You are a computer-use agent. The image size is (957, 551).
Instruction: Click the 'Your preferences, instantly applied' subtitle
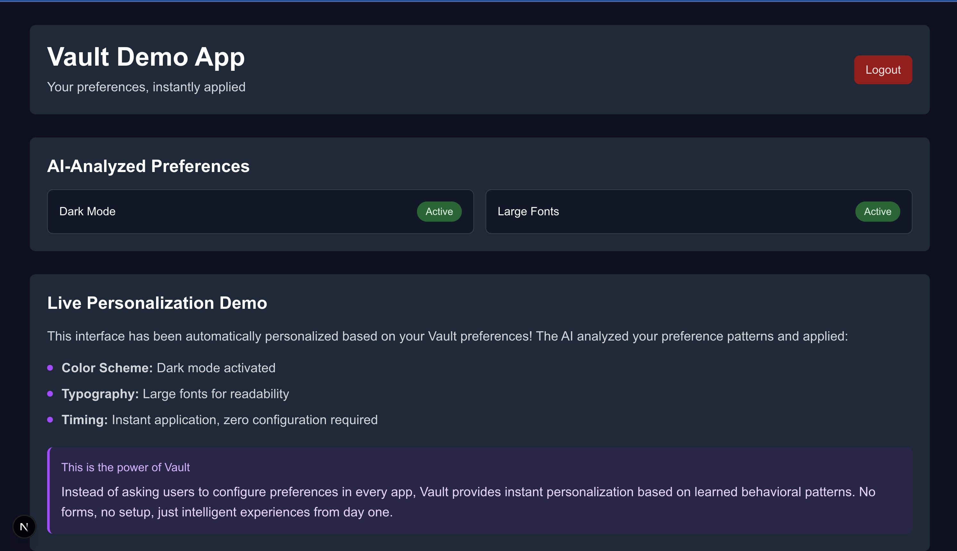pyautogui.click(x=146, y=87)
